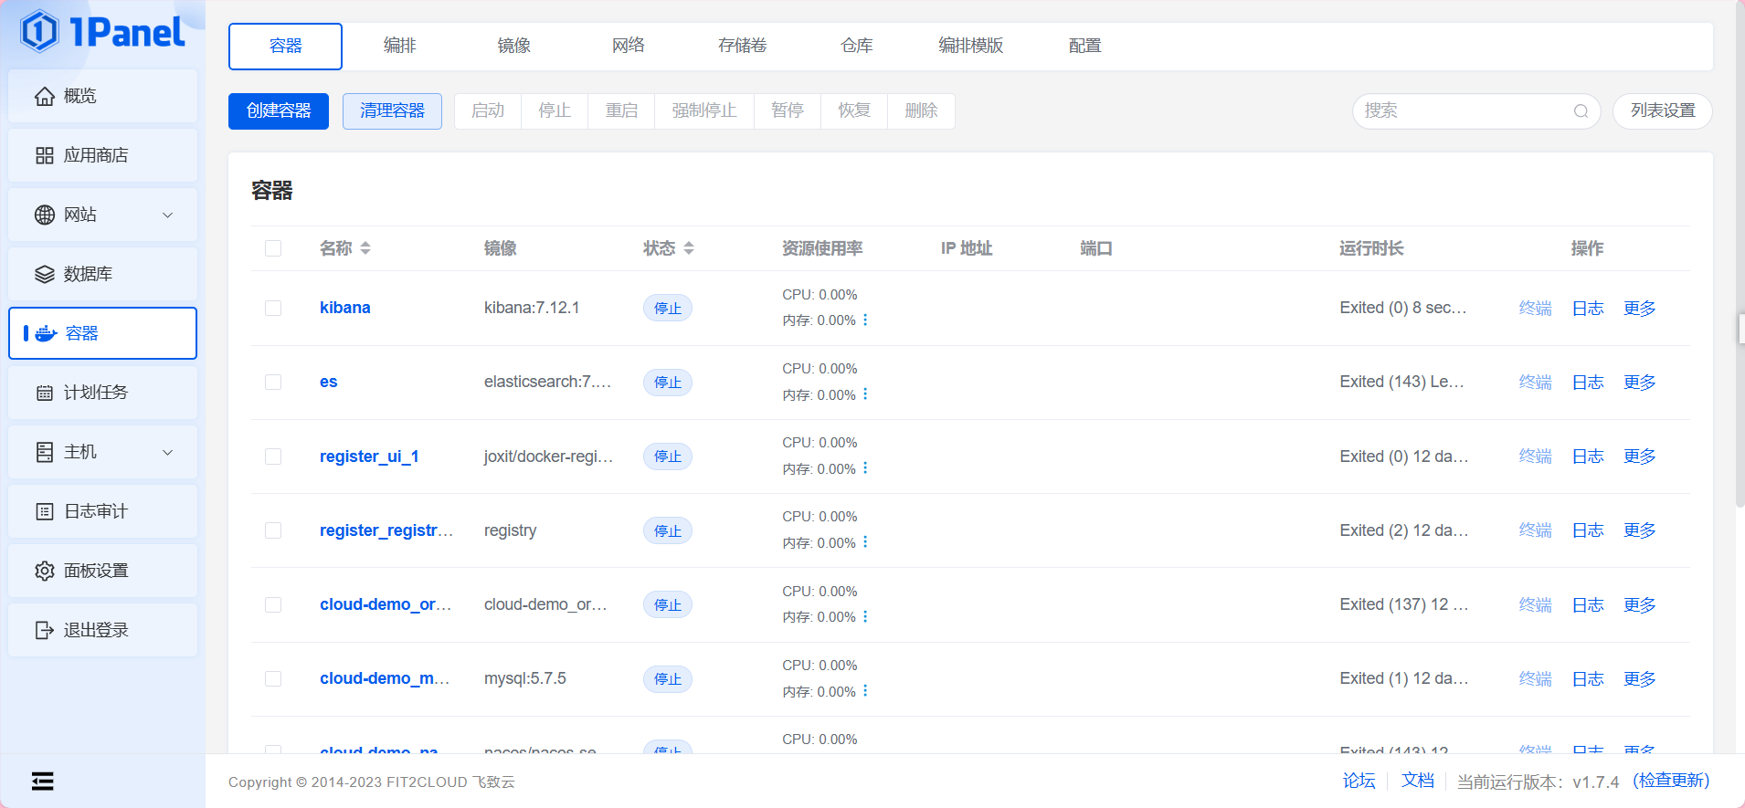1745x808 pixels.
Task: Open 日志 link for es container
Action: click(1587, 383)
